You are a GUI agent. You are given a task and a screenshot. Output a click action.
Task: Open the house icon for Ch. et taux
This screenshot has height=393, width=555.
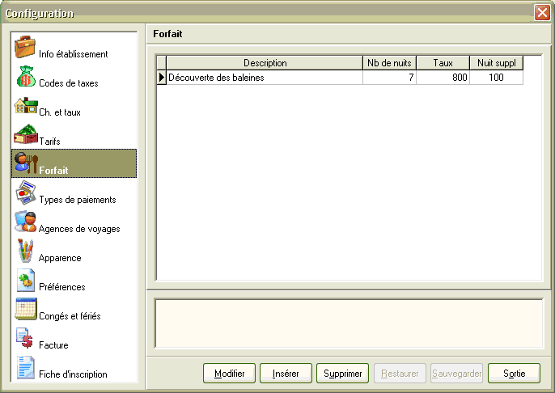pyautogui.click(x=25, y=106)
